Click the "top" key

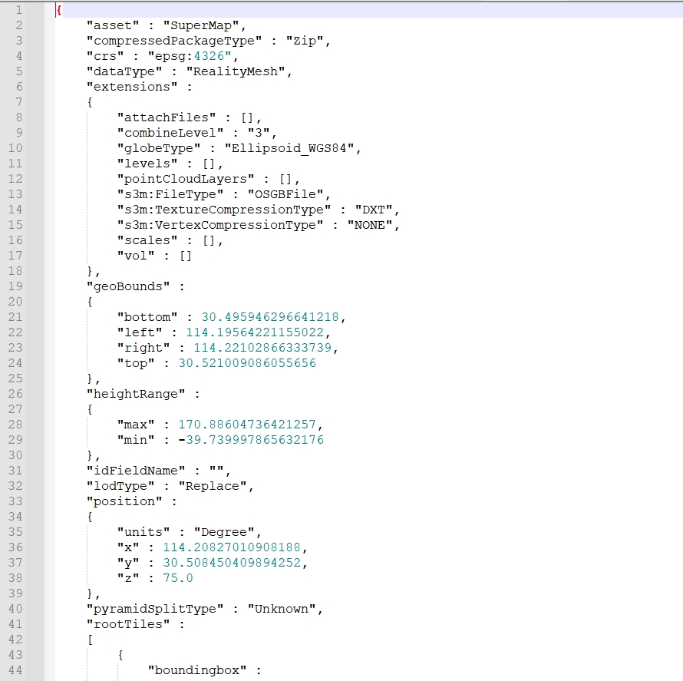136,362
